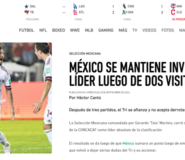The image size is (185, 160).
Task: Click the St. Louis Cardinals logo
Action: [75, 12]
